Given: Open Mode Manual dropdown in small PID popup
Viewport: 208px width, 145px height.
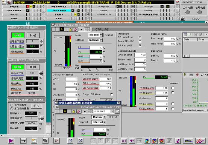Looking at the screenshot, I should pos(105,117).
